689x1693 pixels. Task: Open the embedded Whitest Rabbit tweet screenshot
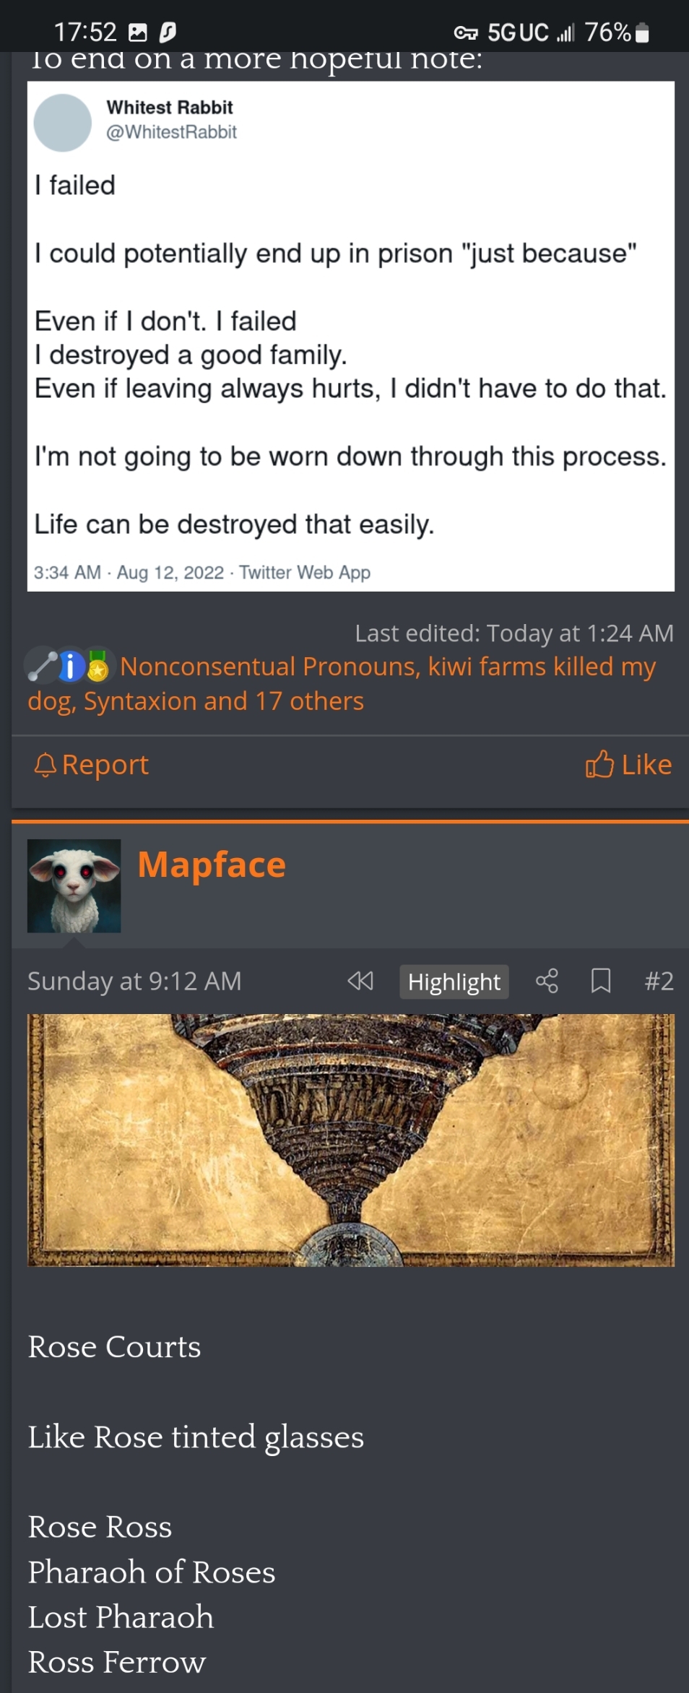point(351,336)
